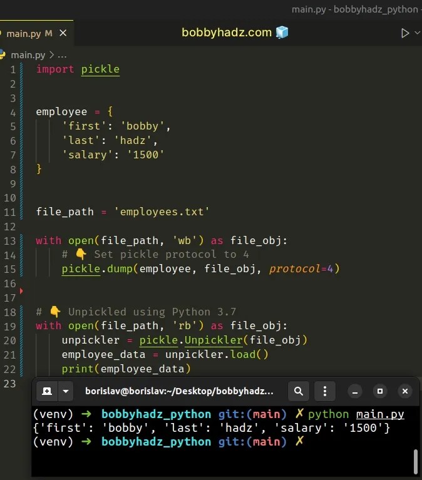
Task: Click the '1500' salary value on line 7
Action: pyautogui.click(x=145, y=155)
